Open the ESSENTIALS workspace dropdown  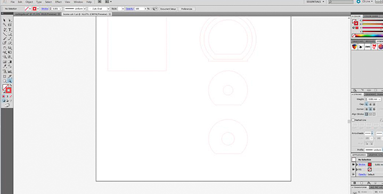coord(315,2)
